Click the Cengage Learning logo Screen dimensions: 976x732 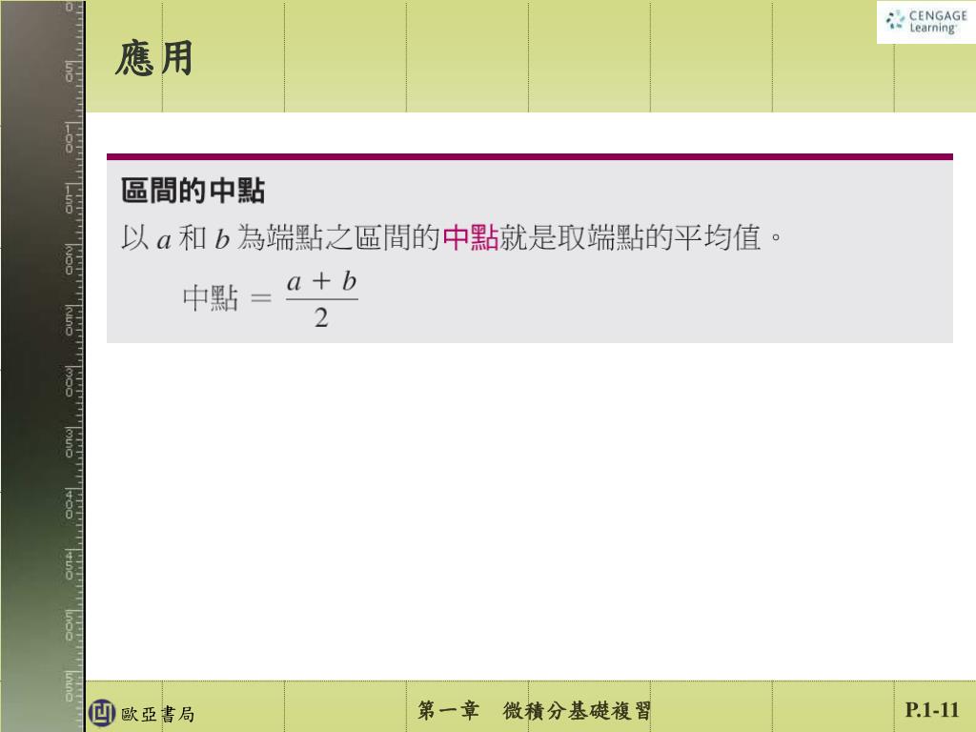click(x=925, y=22)
